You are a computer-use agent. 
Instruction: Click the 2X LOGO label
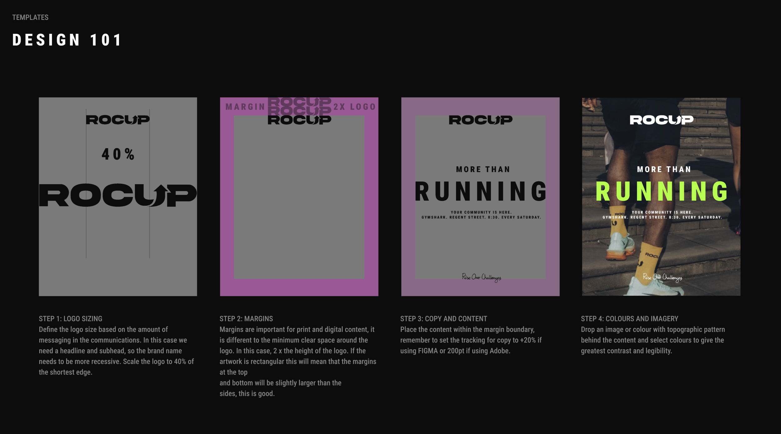(355, 107)
